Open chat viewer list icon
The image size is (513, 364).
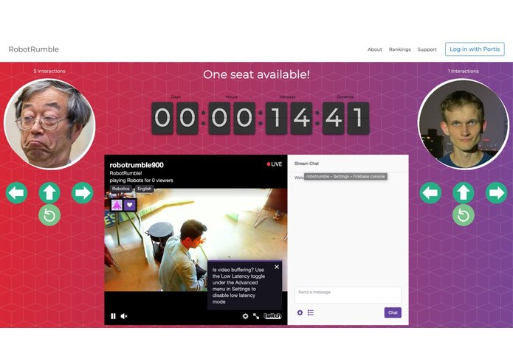(x=311, y=312)
